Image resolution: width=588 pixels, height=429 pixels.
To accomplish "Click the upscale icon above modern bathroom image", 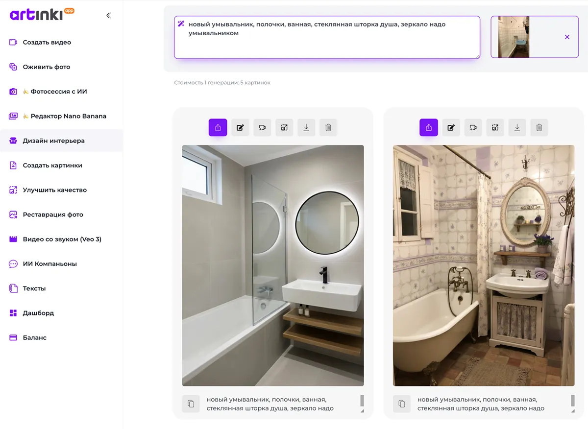I will (284, 128).
